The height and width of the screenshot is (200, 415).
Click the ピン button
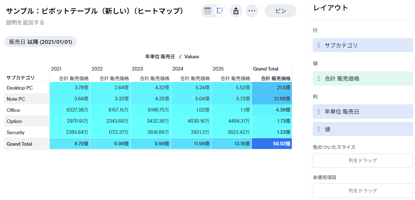tap(280, 11)
